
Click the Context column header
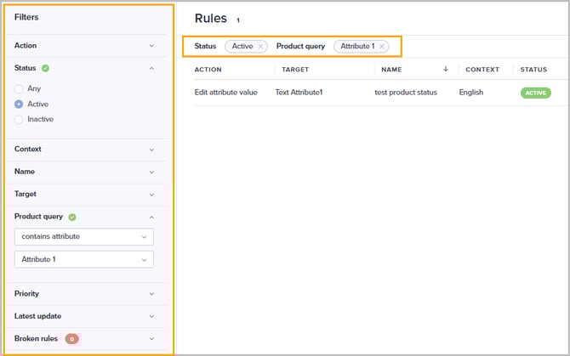[x=482, y=70]
